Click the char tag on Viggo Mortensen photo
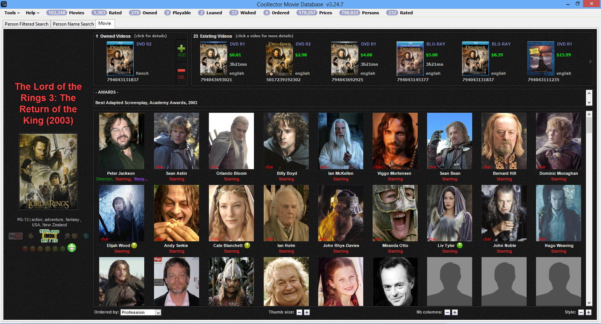The height and width of the screenshot is (324, 601). pos(378,167)
